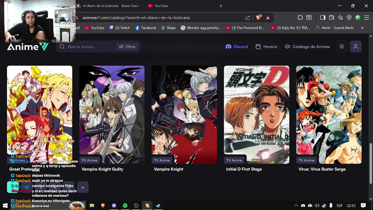Expand the hidden bookmarks overflow chevron
373x210 pixels.
coord(363,28)
